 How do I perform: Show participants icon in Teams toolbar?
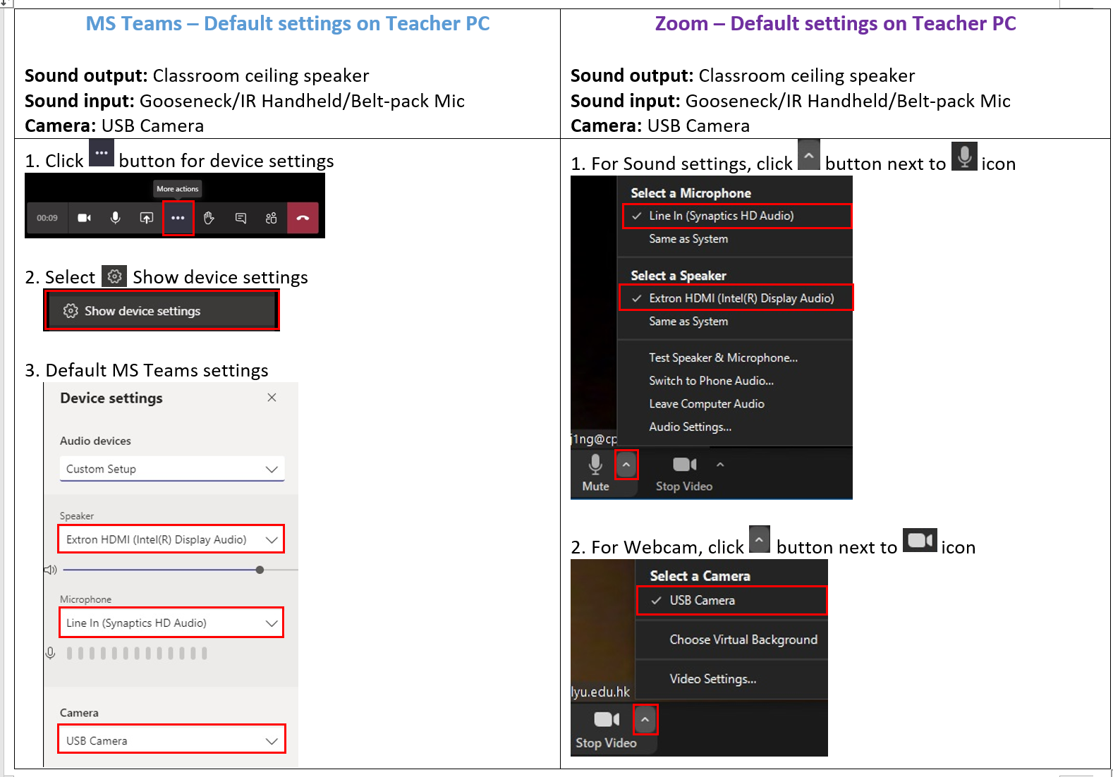[x=272, y=218]
